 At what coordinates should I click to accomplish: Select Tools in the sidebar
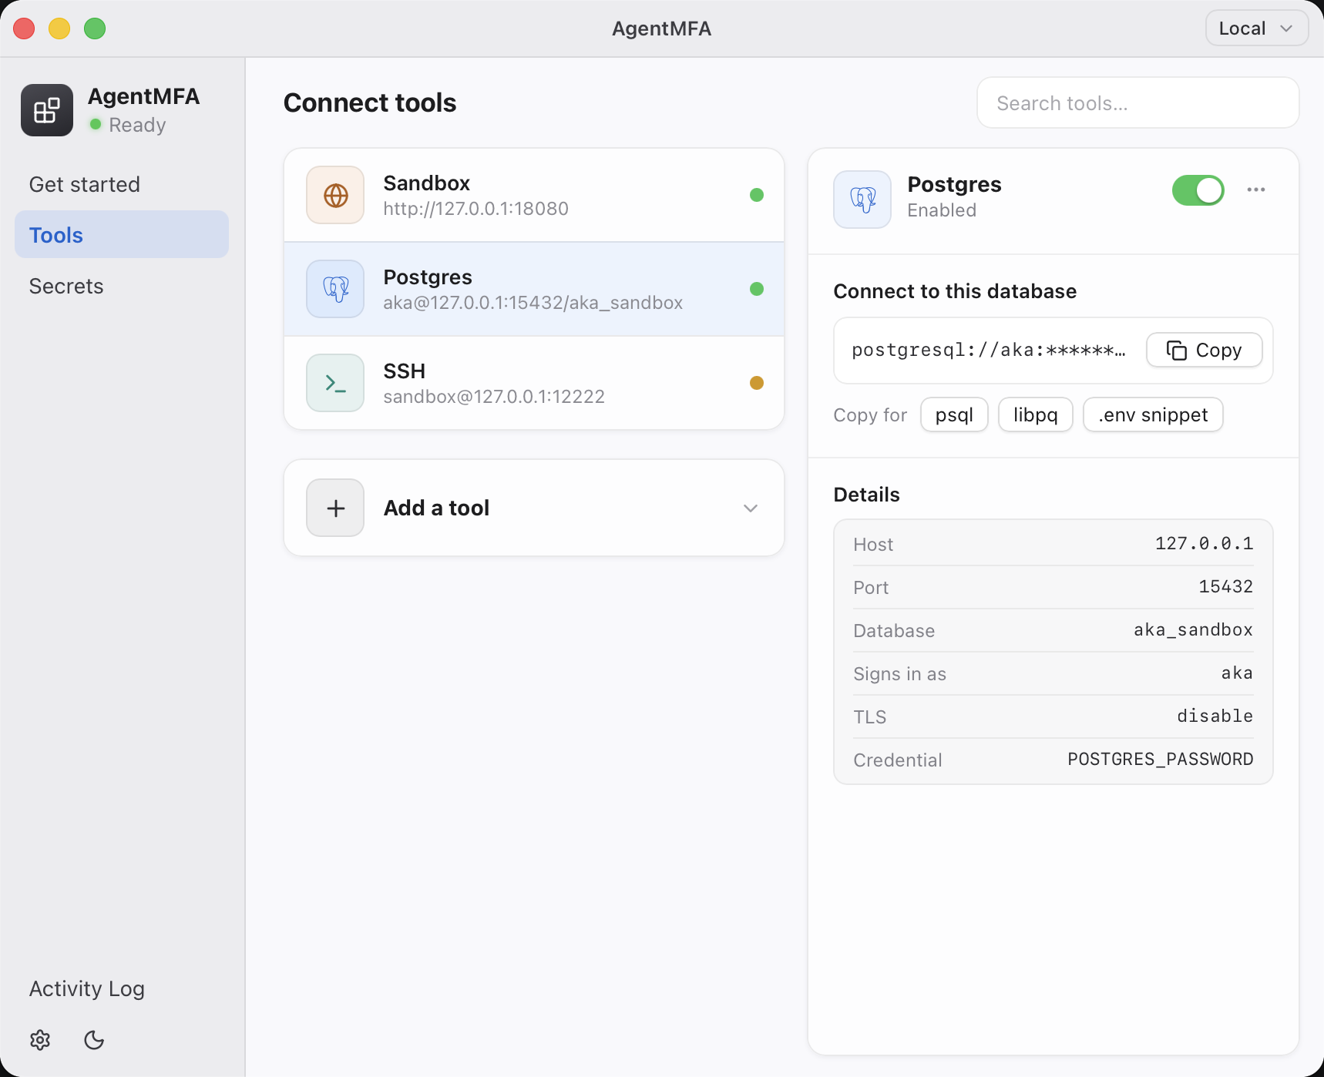tap(122, 234)
